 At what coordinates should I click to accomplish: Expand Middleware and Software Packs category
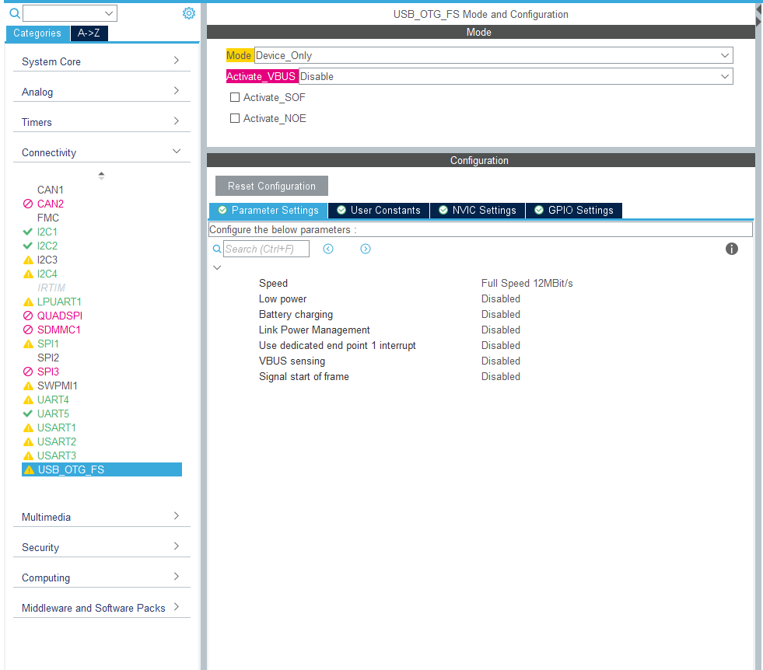pos(101,608)
